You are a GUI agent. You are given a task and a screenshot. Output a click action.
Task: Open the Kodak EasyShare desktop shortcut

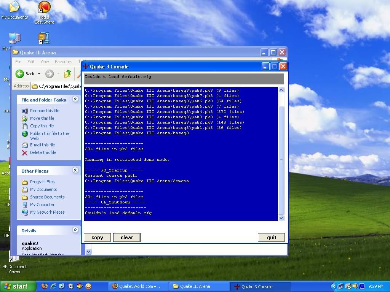(44, 13)
